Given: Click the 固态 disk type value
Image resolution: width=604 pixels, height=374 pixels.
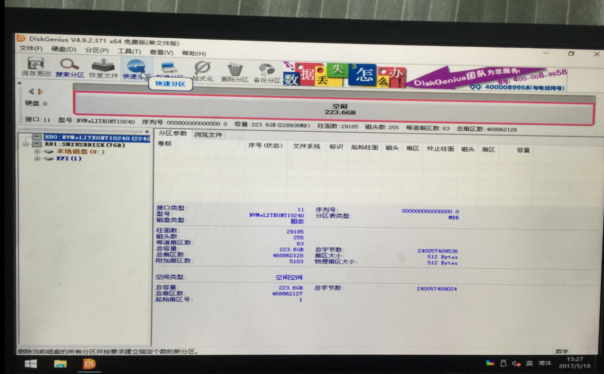Looking at the screenshot, I should point(297,221).
